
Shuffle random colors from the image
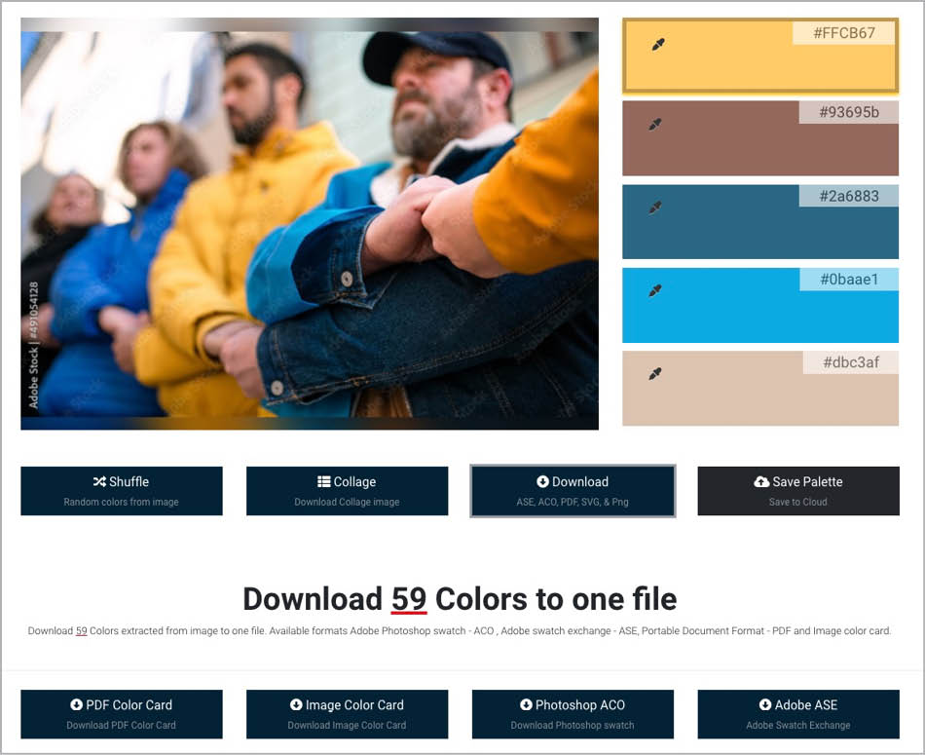pyautogui.click(x=122, y=491)
